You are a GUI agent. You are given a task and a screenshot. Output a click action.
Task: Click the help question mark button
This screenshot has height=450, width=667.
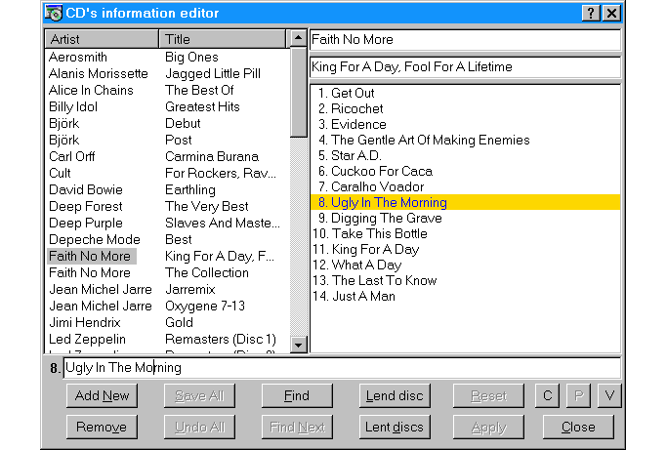point(591,14)
